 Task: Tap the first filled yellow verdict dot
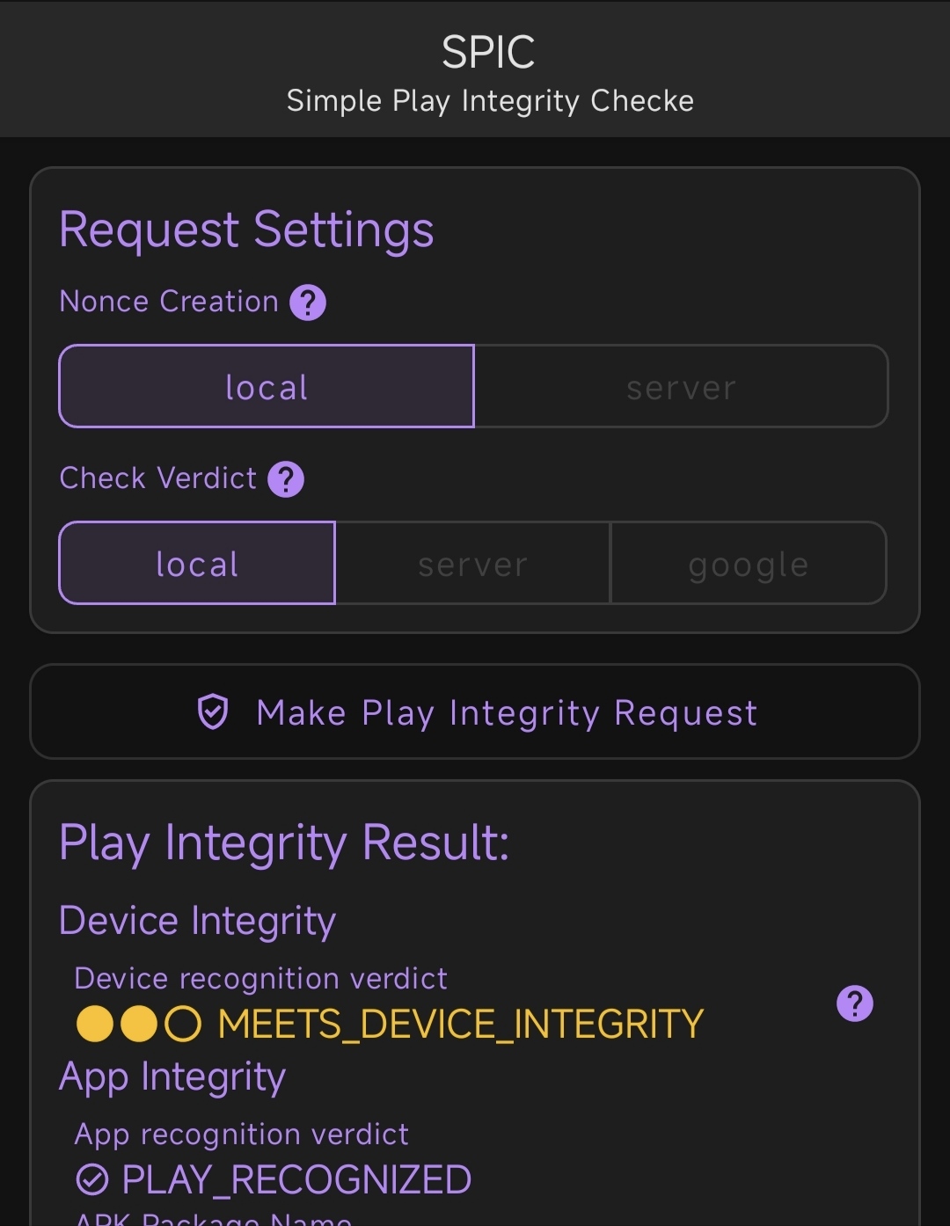tap(95, 1024)
